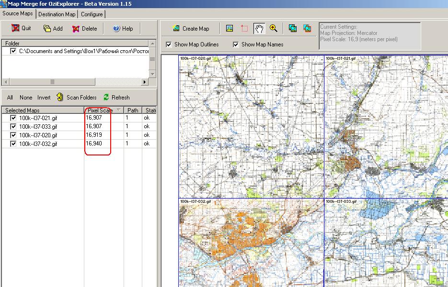The height and width of the screenshot is (287, 448).
Task: Click Delete to remove the folder
Action: (x=84, y=29)
